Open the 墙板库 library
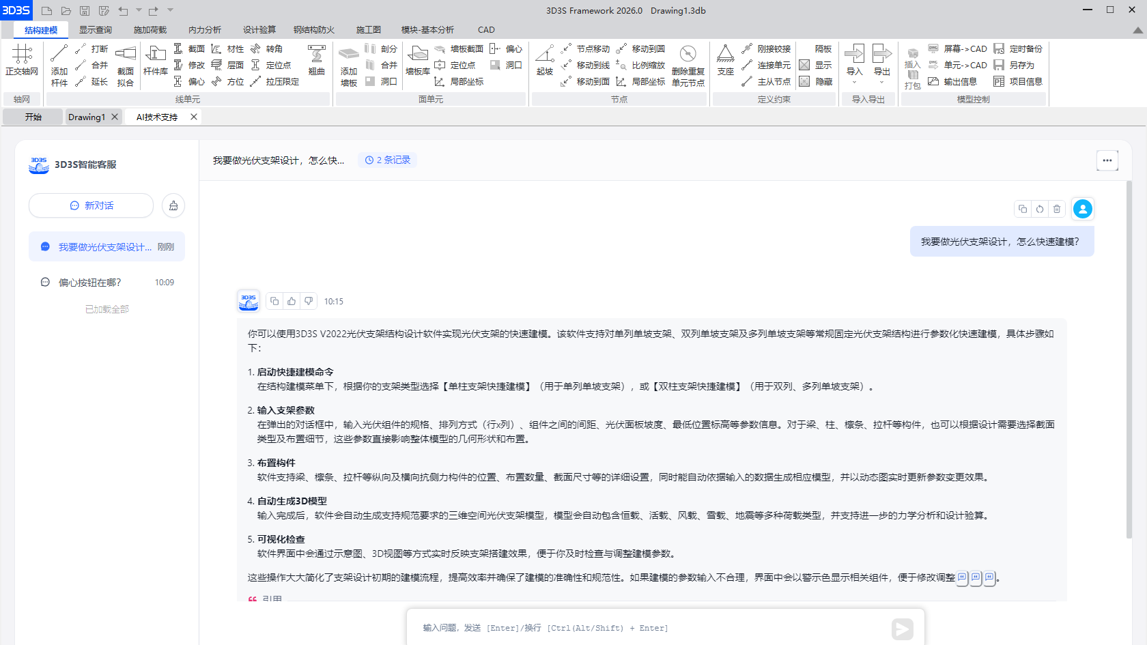The height and width of the screenshot is (645, 1147). (x=418, y=60)
